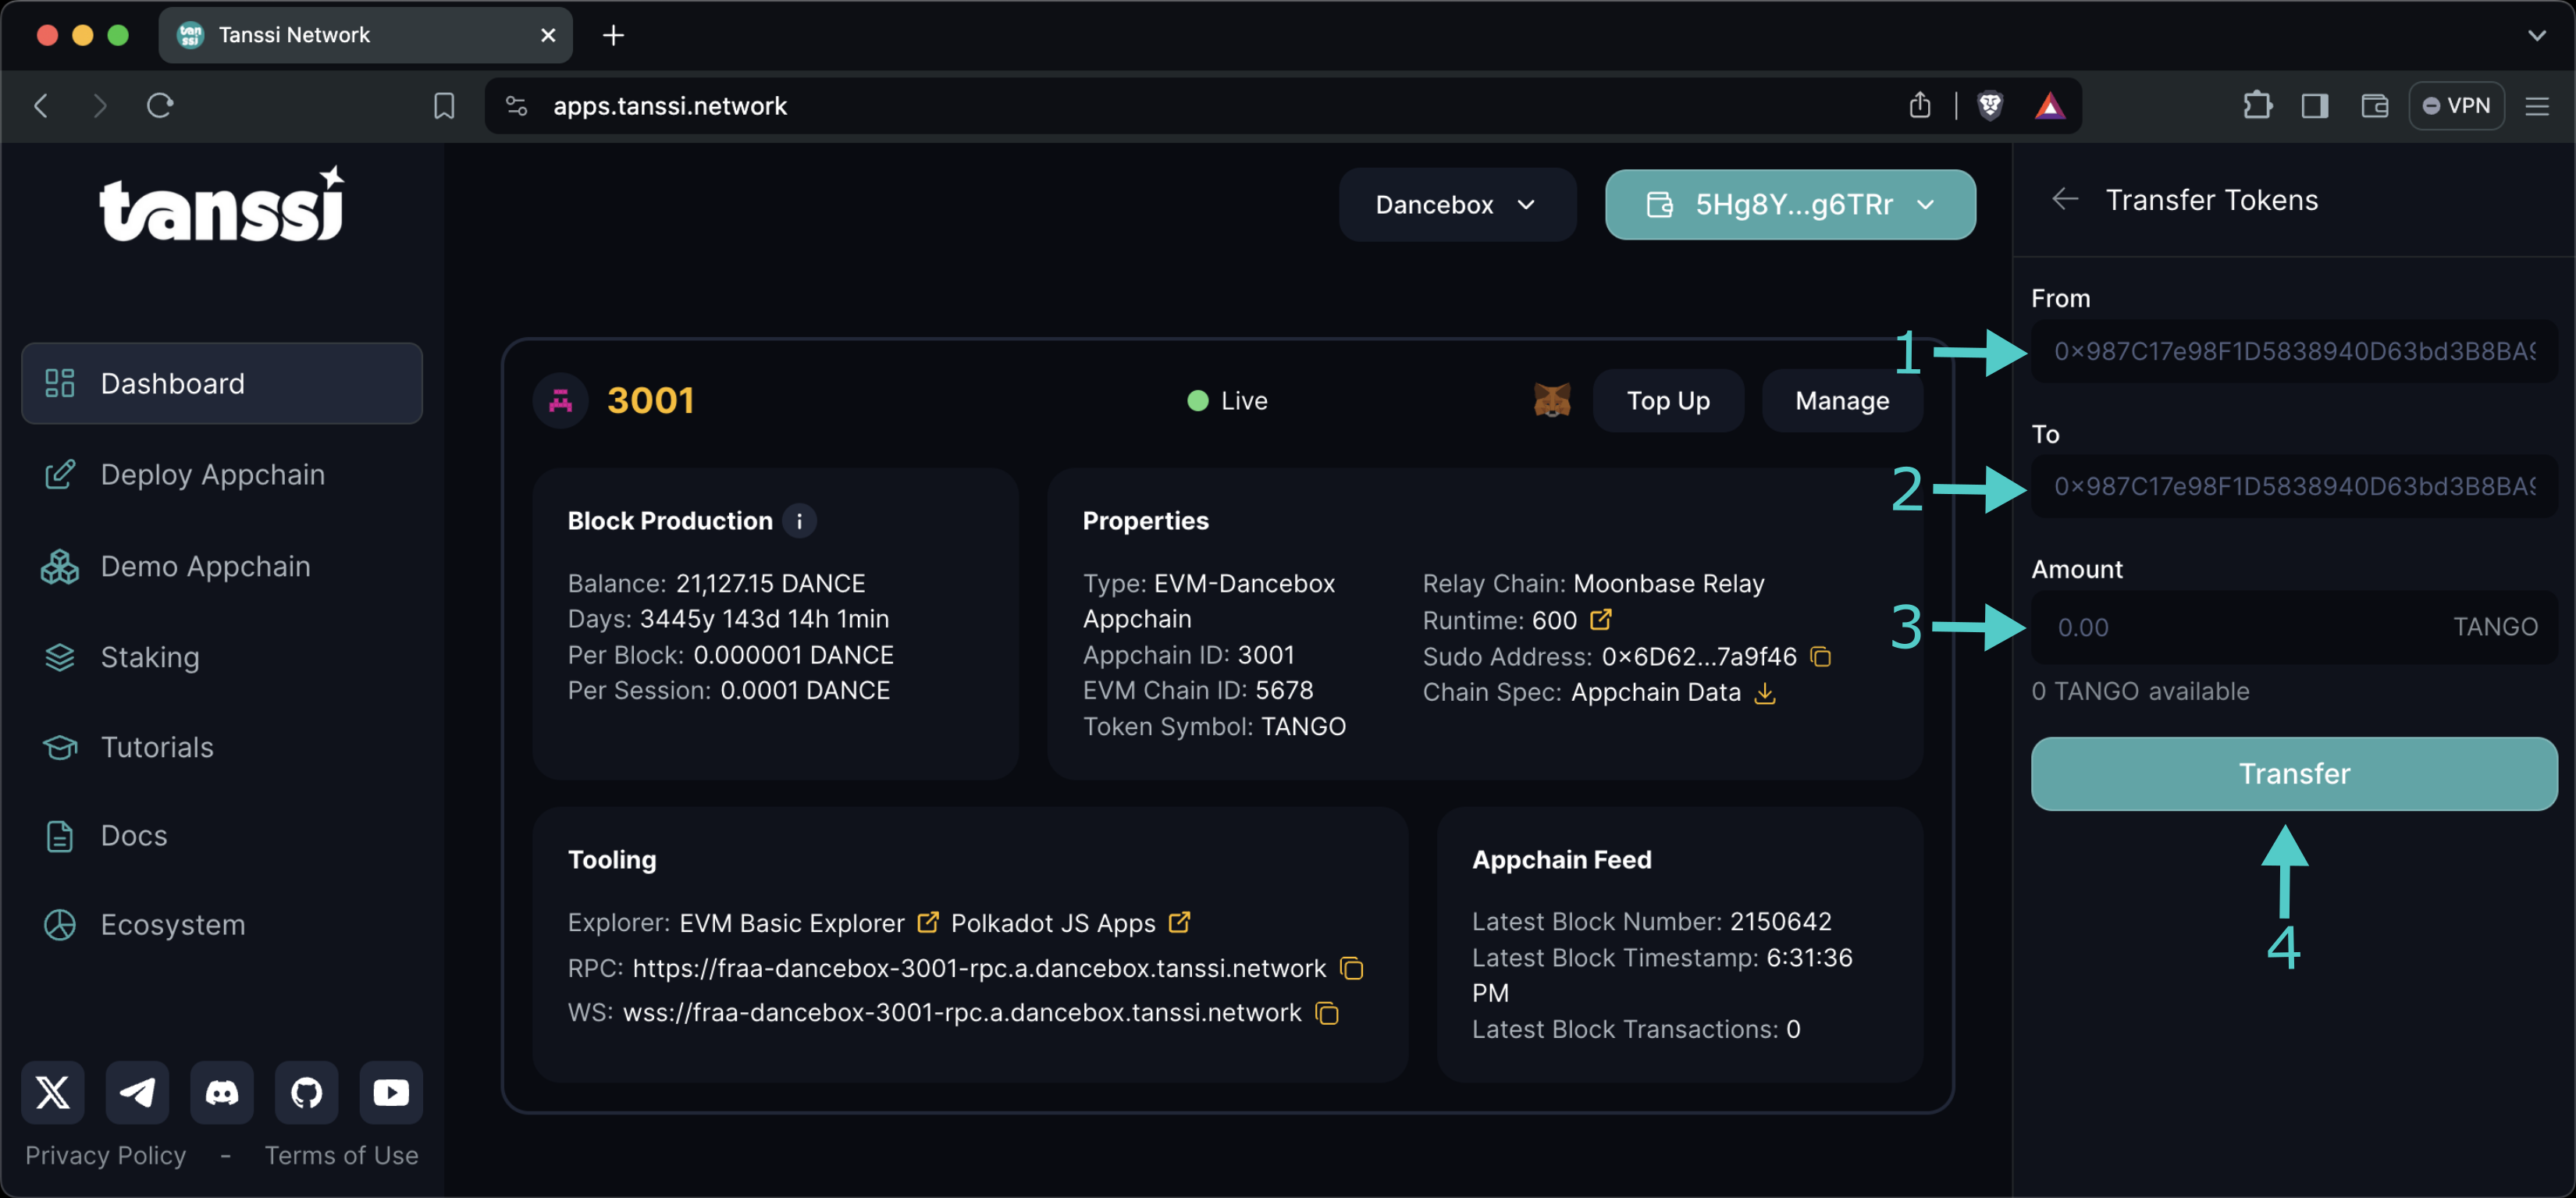The width and height of the screenshot is (2576, 1198).
Task: Click the browser forward arrow
Action: [x=99, y=106]
